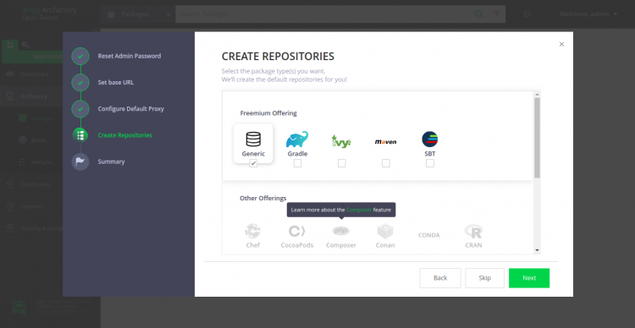Check the Ivy checkbox

[342, 163]
